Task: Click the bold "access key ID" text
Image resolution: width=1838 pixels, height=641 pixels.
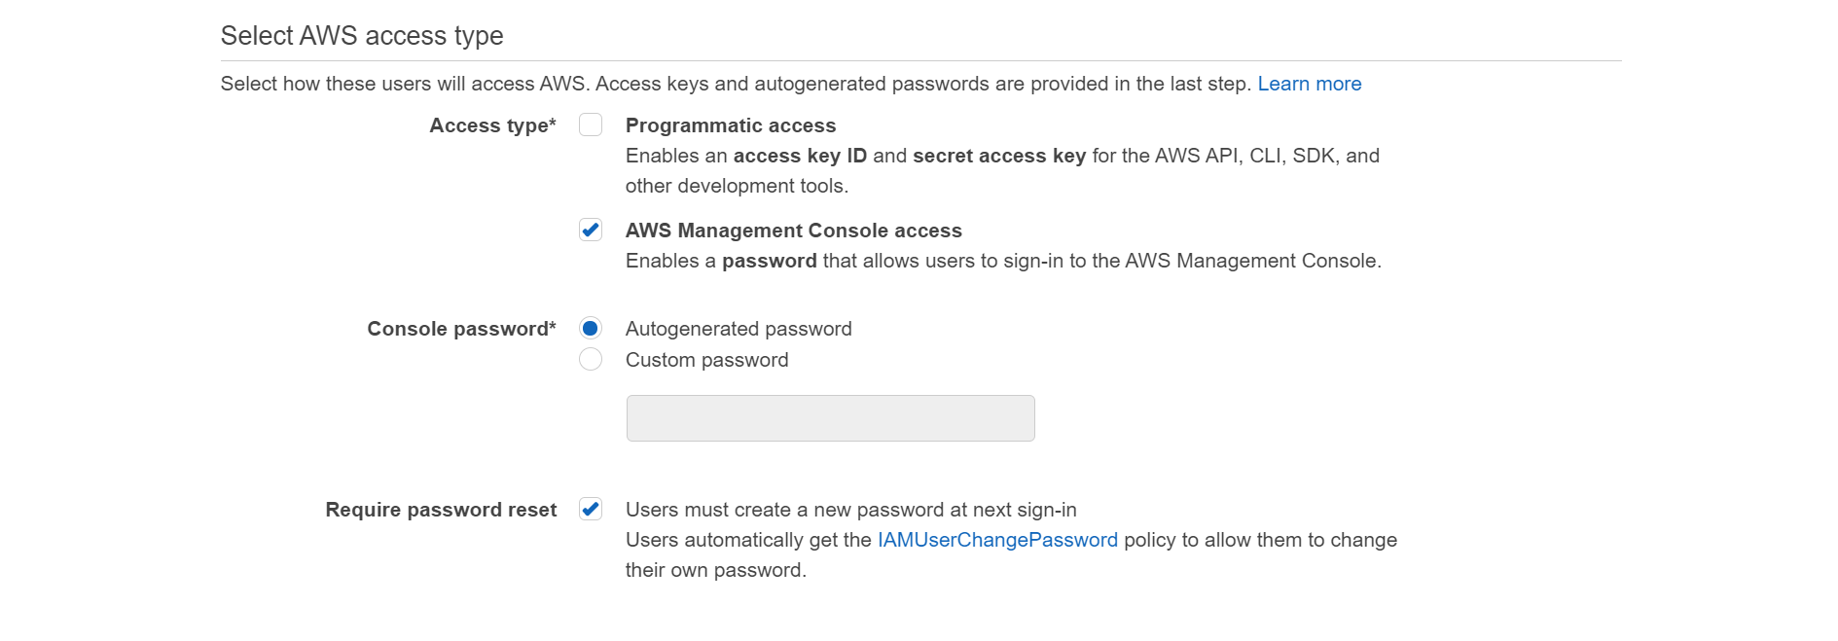Action: click(800, 156)
